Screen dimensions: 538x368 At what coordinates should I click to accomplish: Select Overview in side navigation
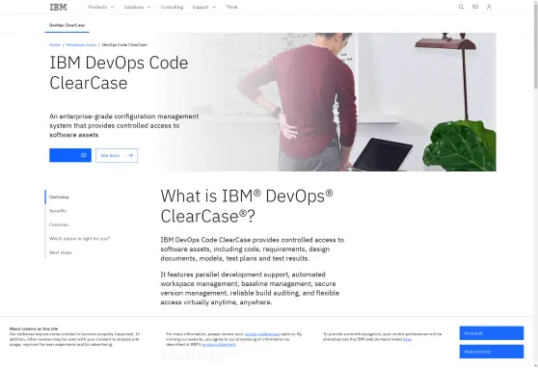[59, 197]
